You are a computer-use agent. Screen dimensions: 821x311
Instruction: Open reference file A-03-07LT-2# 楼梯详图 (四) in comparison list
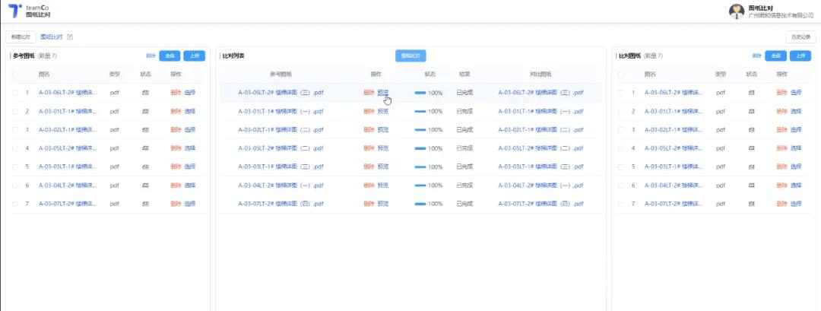point(281,204)
